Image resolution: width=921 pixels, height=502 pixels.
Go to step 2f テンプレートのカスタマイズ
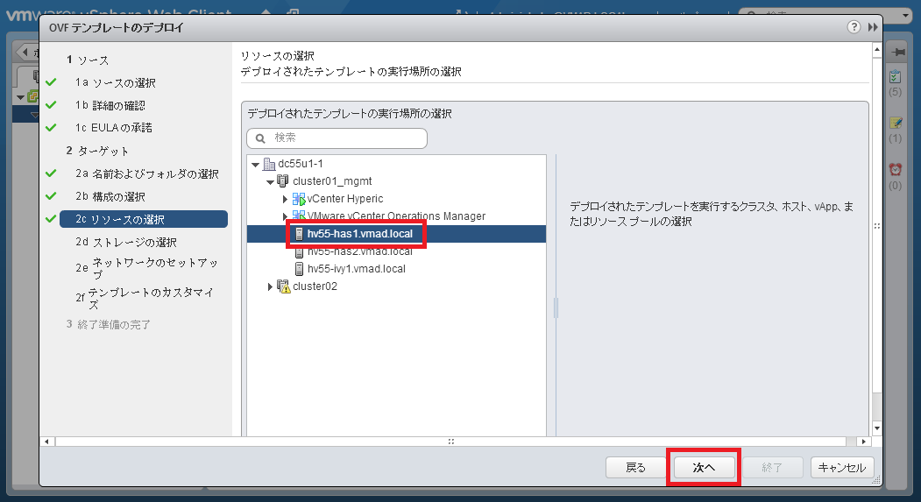145,298
